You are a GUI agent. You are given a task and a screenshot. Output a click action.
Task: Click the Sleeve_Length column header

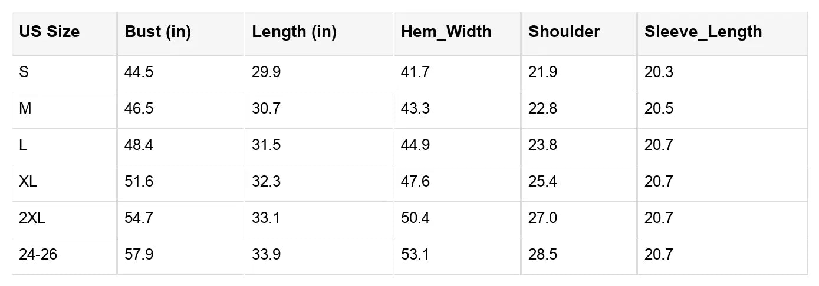[703, 32]
